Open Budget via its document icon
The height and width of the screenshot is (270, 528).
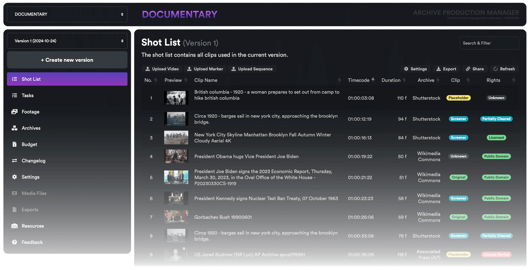(14, 144)
